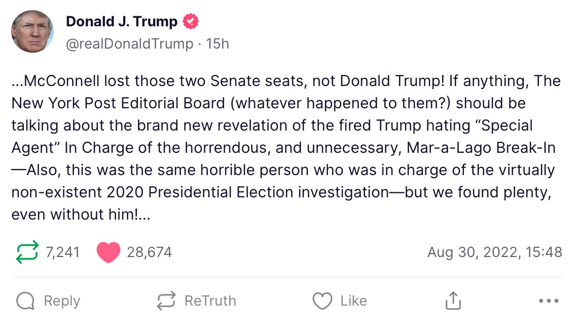This screenshot has width=575, height=336.
Task: Open the profile avatar picture
Action: pyautogui.click(x=33, y=31)
